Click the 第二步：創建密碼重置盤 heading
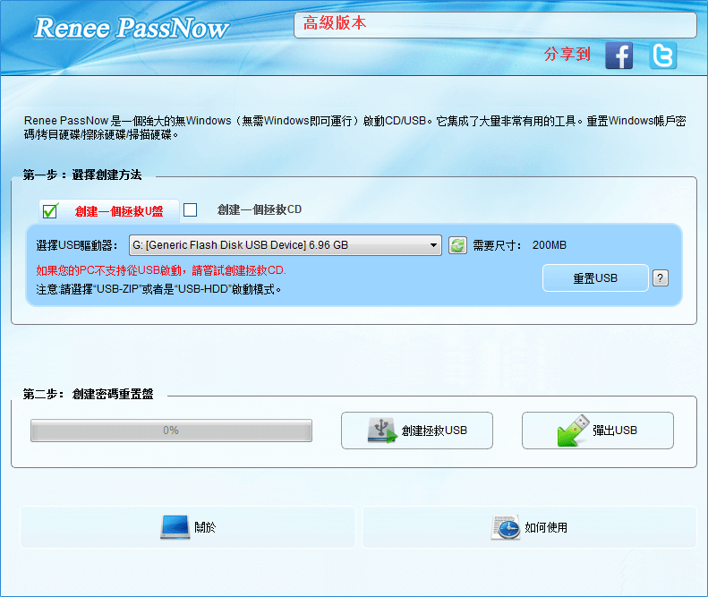The image size is (708, 597). coord(88,394)
